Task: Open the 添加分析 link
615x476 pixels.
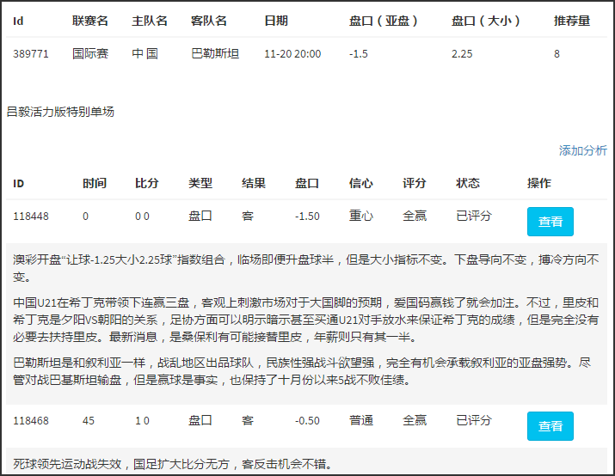Action: (x=583, y=150)
